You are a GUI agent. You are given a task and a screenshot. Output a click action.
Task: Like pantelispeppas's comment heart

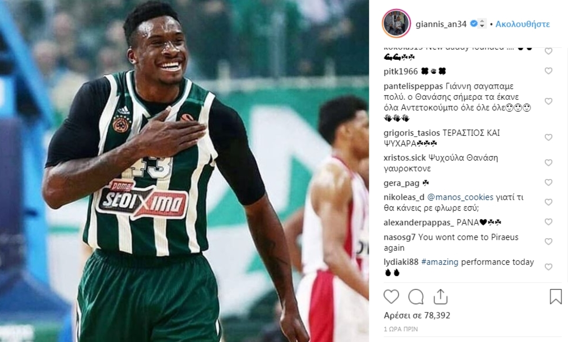click(548, 102)
